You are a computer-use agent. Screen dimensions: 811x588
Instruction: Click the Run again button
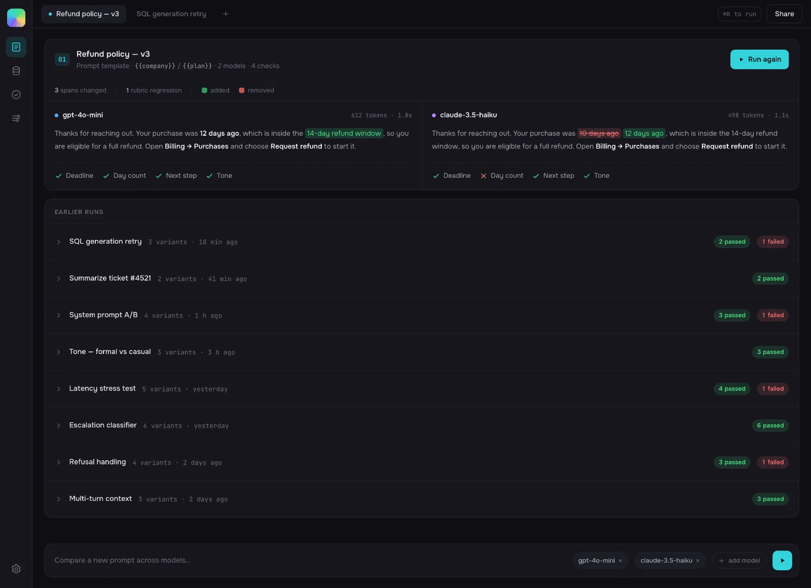click(x=759, y=59)
